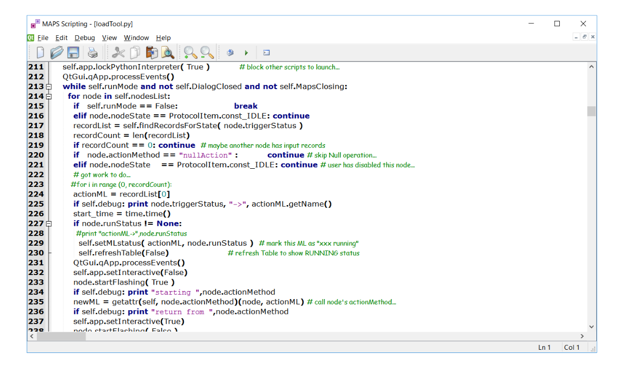The width and height of the screenshot is (617, 369).
Task: Restore the inner loadTool.py document window
Action: (x=584, y=37)
